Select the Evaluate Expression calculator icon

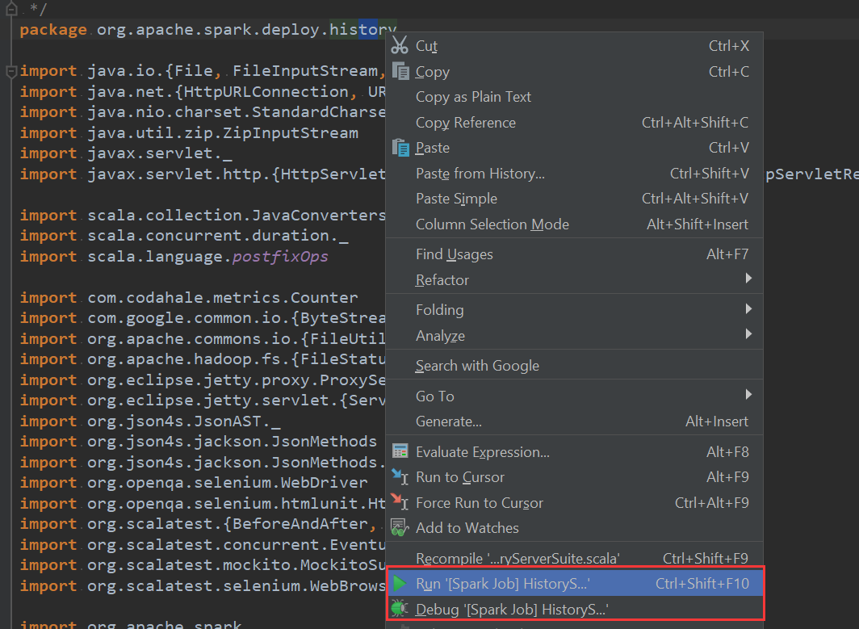point(400,451)
